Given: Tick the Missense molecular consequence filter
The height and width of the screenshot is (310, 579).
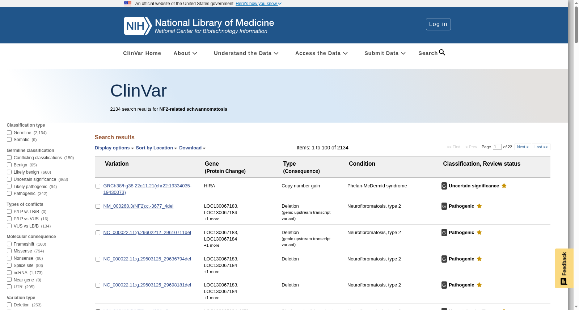Looking at the screenshot, I should click(9, 251).
